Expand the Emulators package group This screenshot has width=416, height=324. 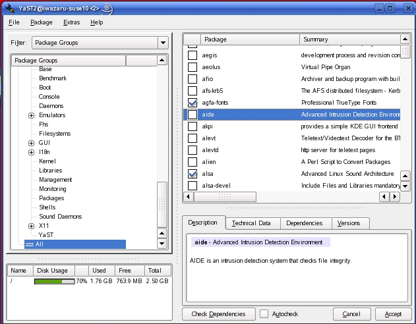(31, 115)
